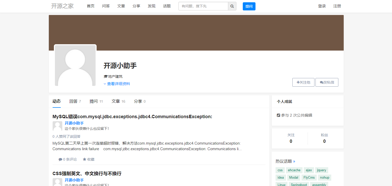Select the idea topic tag

point(281,178)
